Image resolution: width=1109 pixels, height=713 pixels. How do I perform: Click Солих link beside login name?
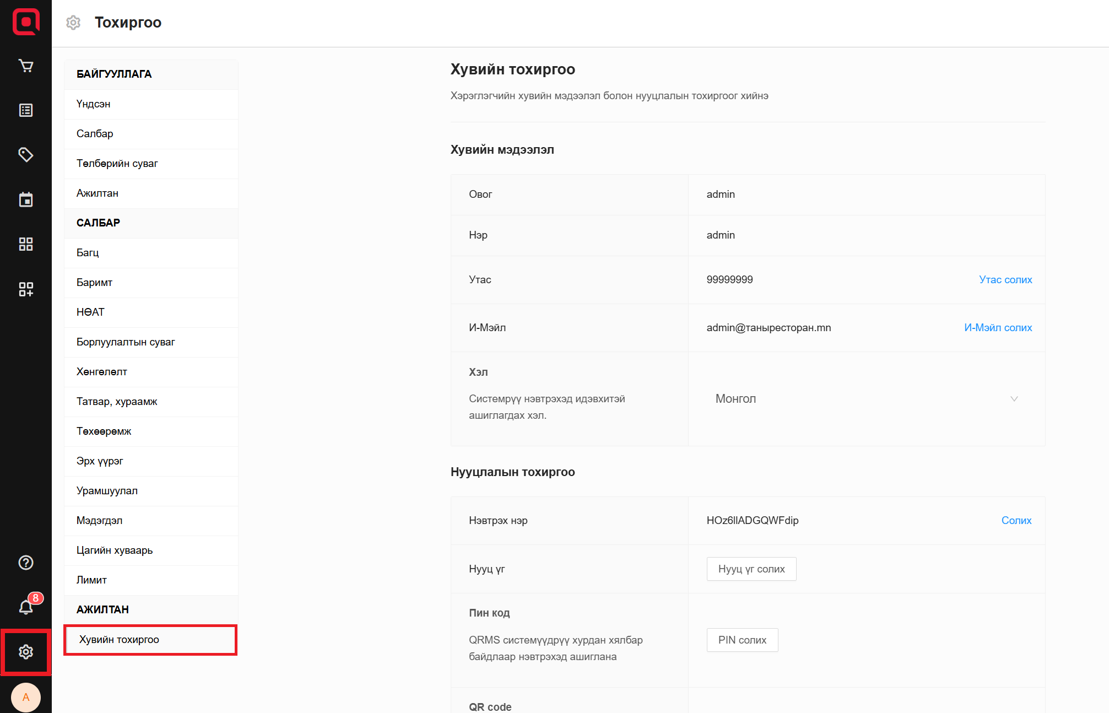tap(1016, 521)
